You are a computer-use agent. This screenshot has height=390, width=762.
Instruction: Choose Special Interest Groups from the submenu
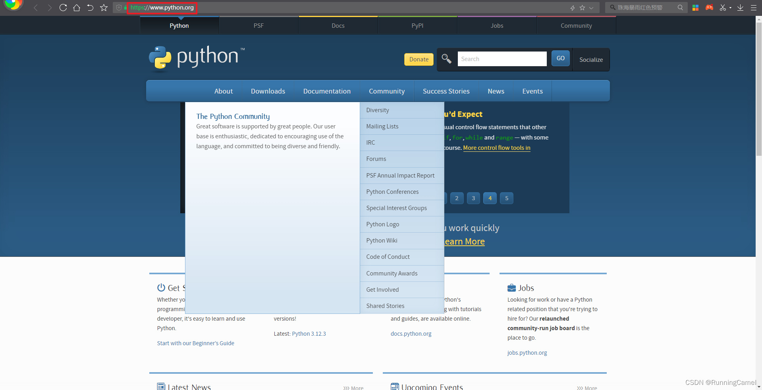click(402, 208)
